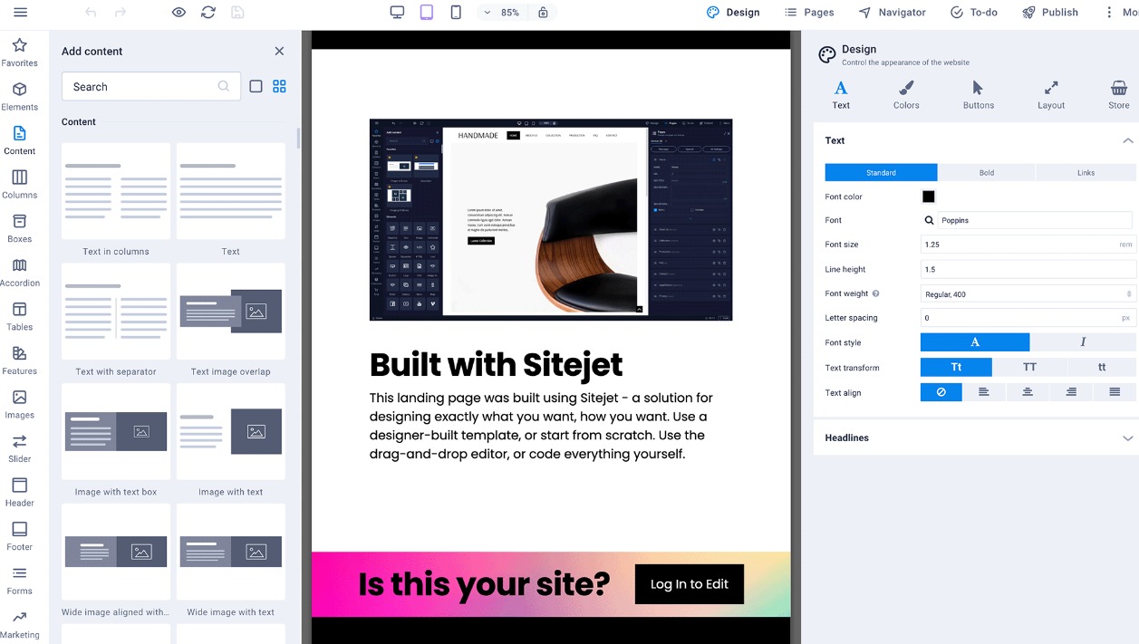Open Favorites in the sidebar
The image size is (1139, 644).
pos(20,53)
